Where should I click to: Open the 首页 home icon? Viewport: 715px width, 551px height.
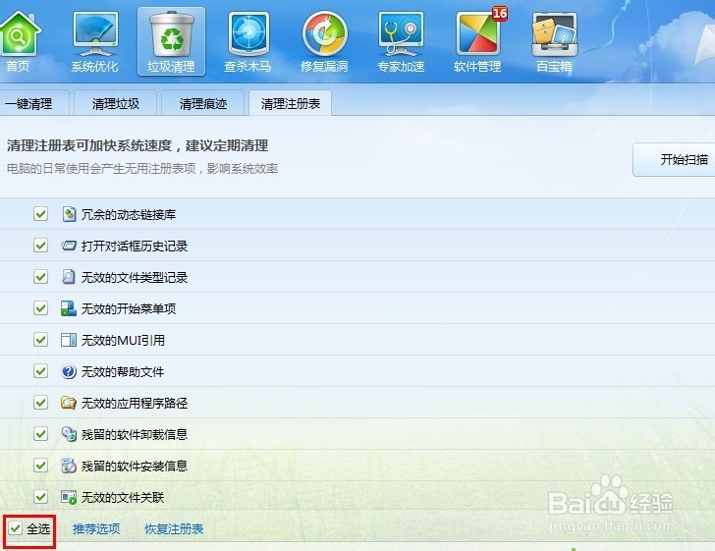coord(19,34)
